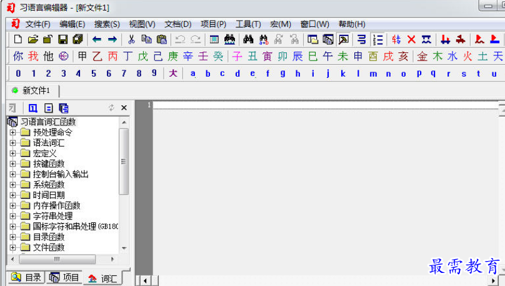Click the tree panel vertical scrollbar thumb

[124, 161]
